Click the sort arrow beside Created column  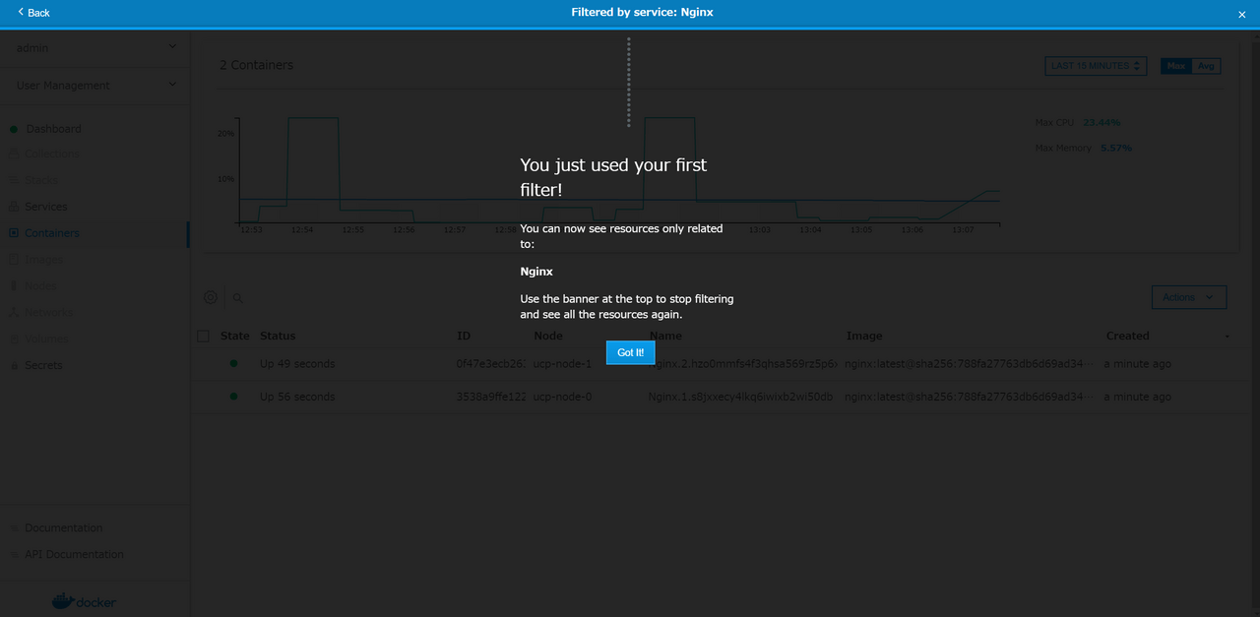pos(1228,337)
